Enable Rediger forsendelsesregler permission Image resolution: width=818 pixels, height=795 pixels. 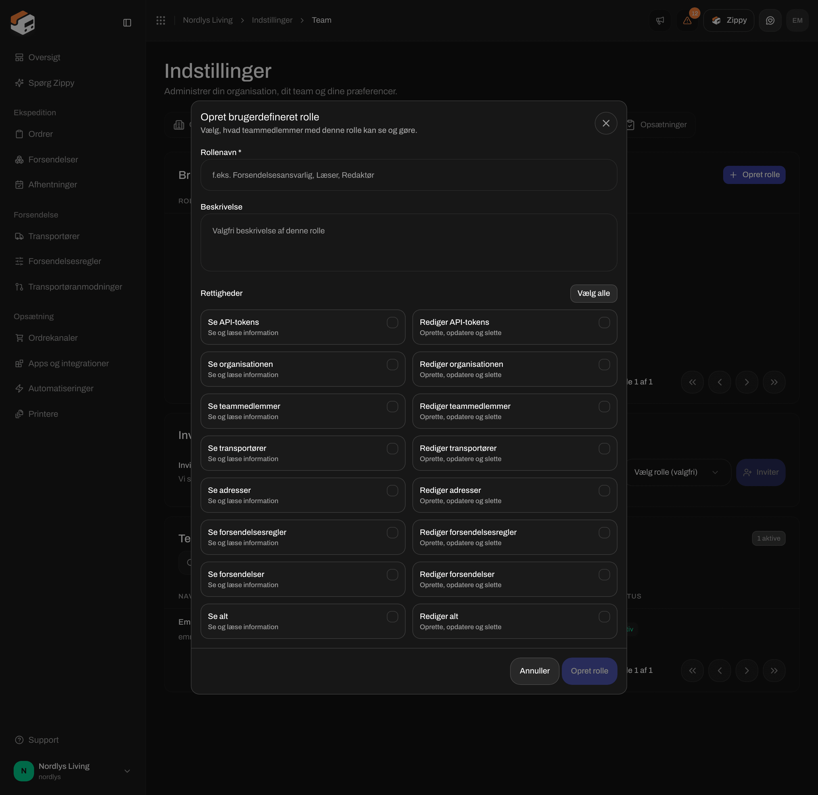click(604, 533)
